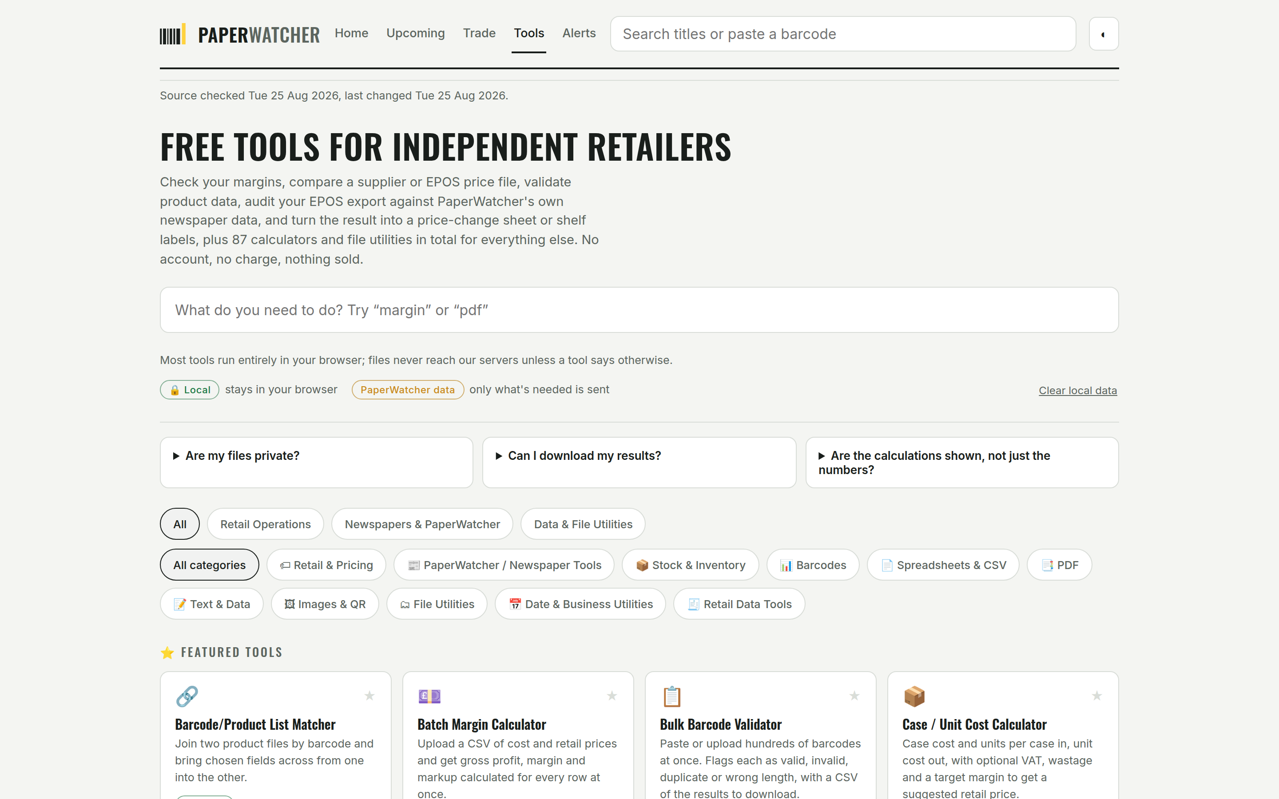This screenshot has height=799, width=1279.
Task: Click the 'FEATURED TOOLS' heading text
Action: coord(231,653)
